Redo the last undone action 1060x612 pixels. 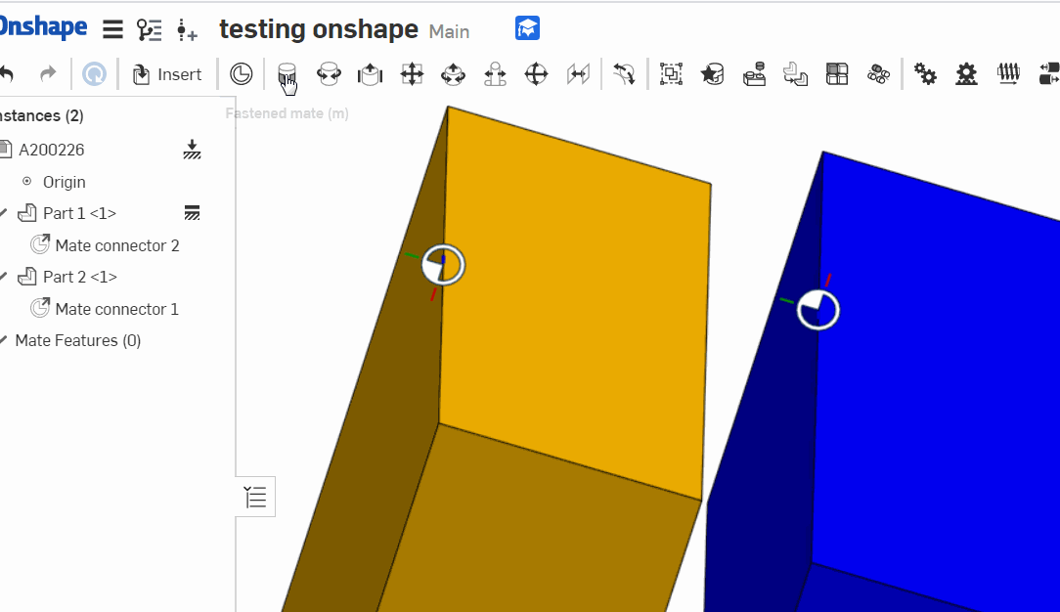pos(48,73)
